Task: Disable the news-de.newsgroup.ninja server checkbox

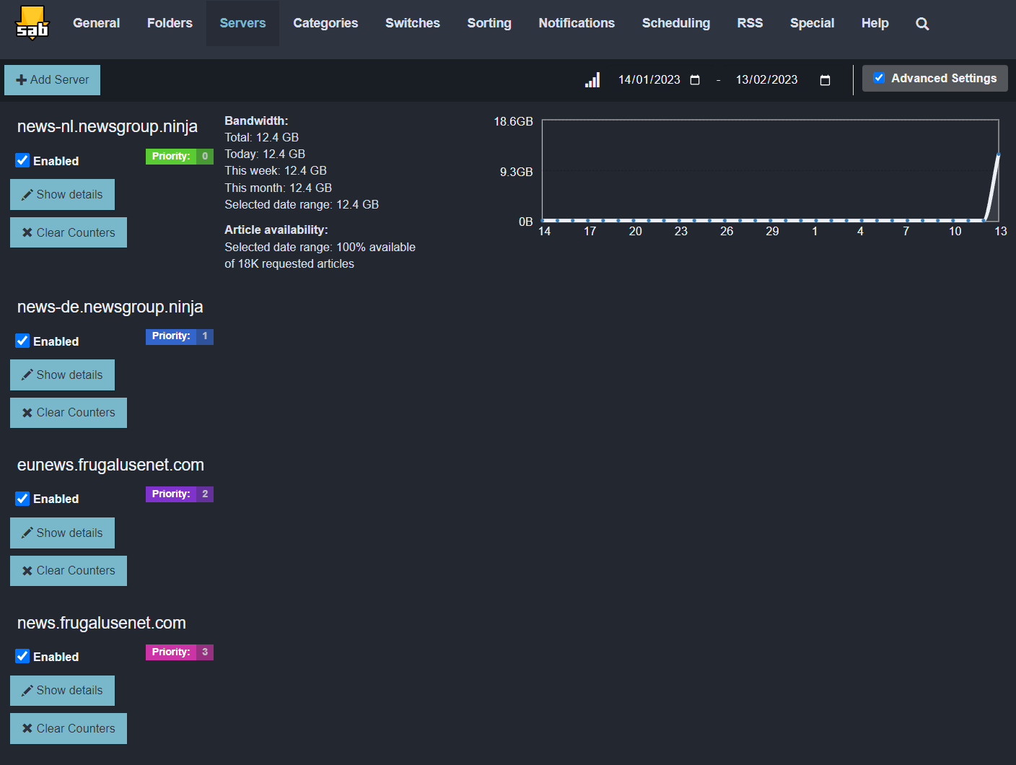Action: click(x=23, y=341)
